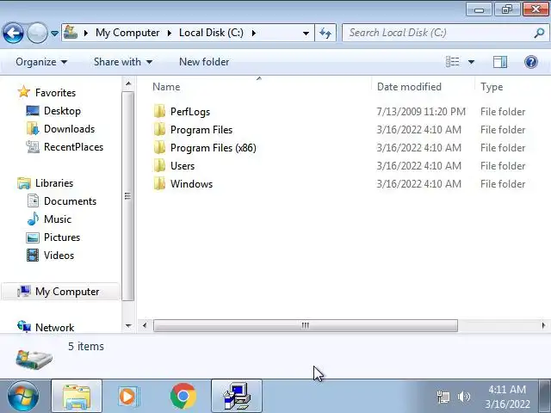Click the magnifier search icon
Viewport: 551px width, 413px height.
[x=539, y=33]
